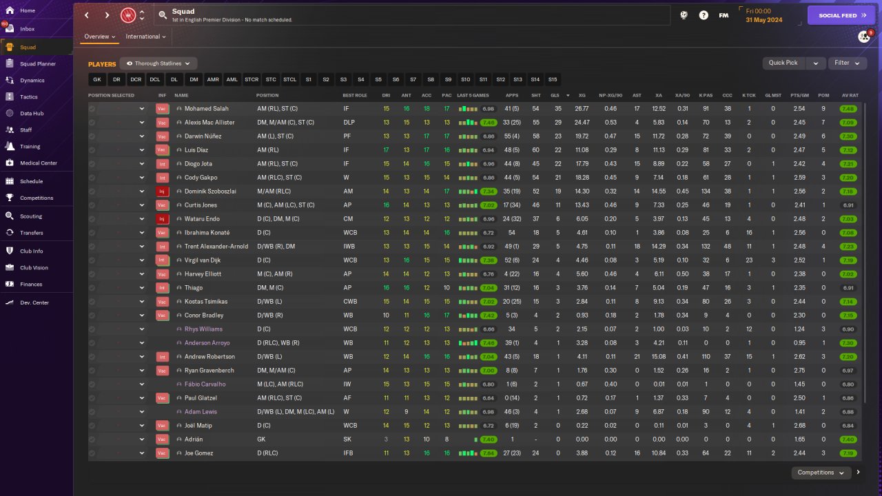This screenshot has width=882, height=496.
Task: Click the search magnifier icon
Action: pyautogui.click(x=163, y=14)
